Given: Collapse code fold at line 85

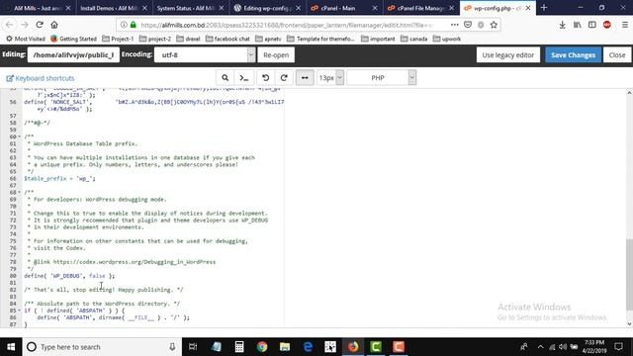Looking at the screenshot, I should tap(19, 311).
